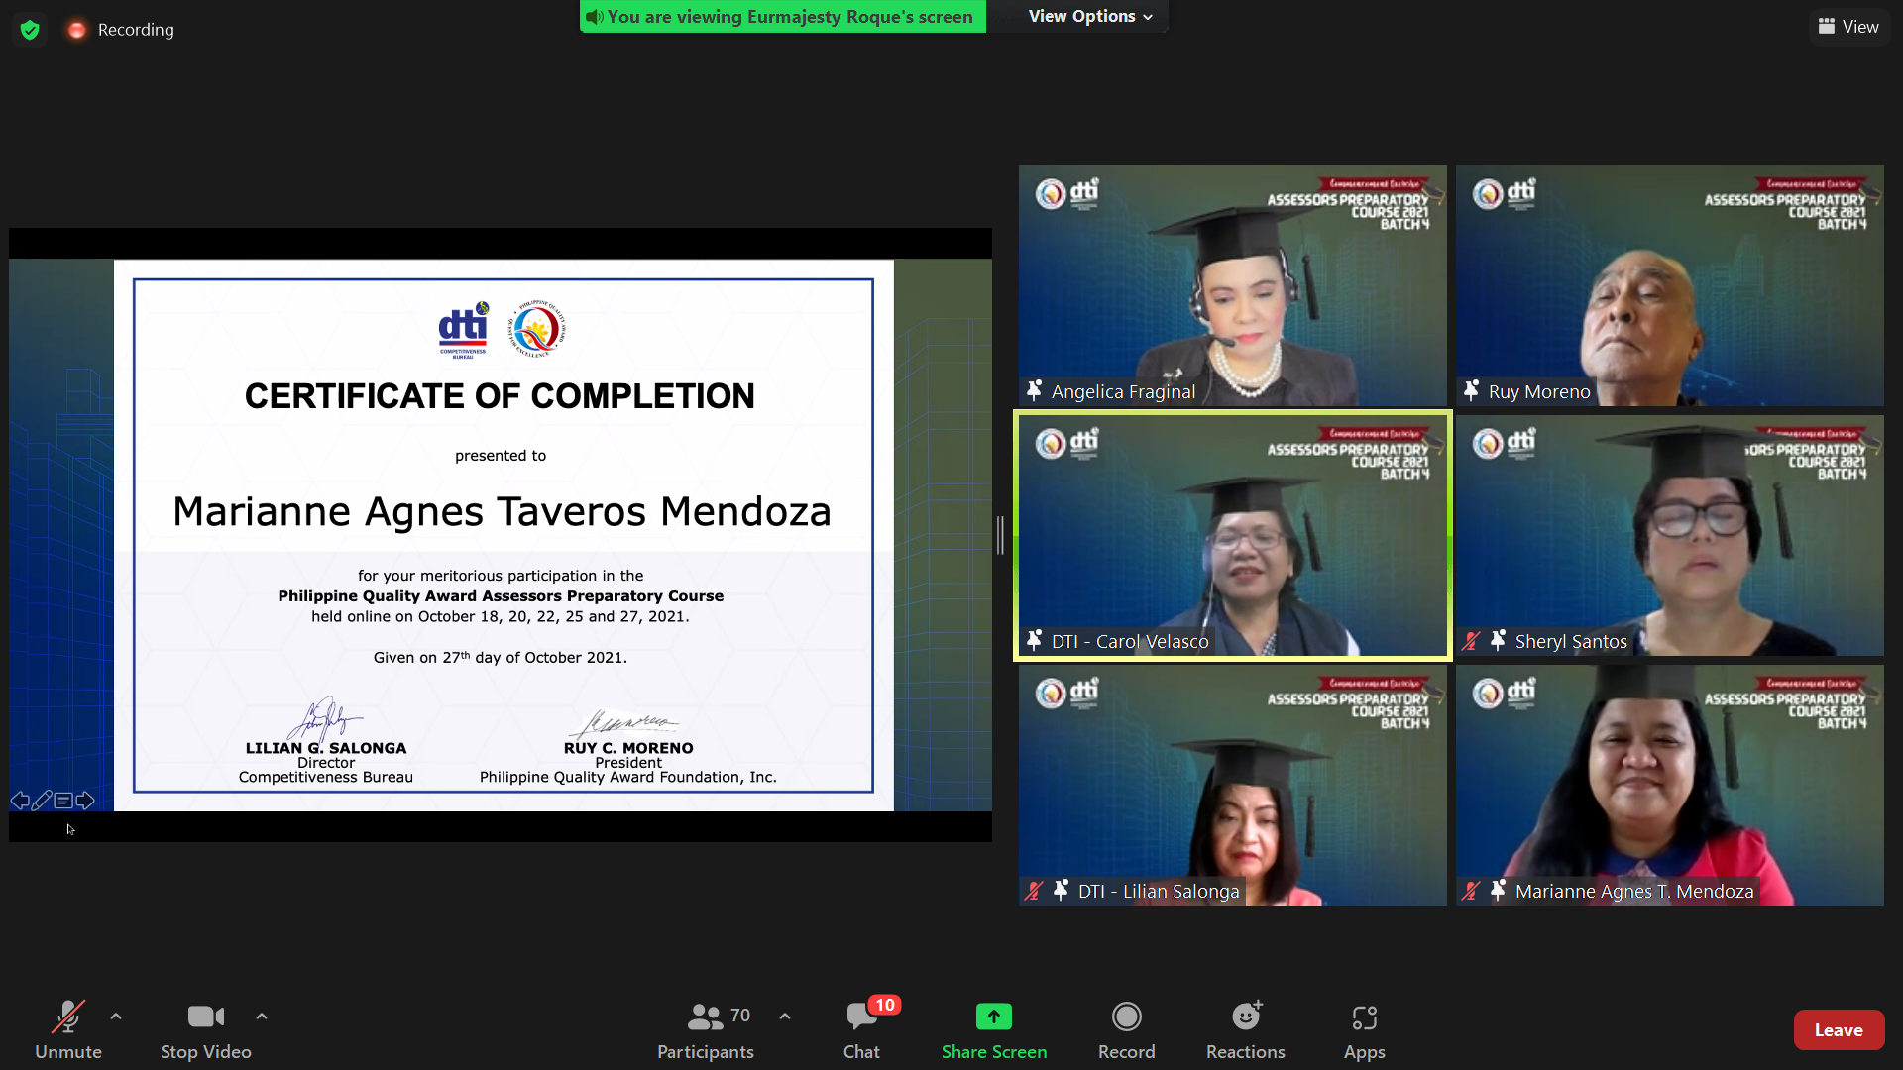Select DTI - Lilian Salonga's video tile
1903x1070 pixels.
(x=1233, y=785)
